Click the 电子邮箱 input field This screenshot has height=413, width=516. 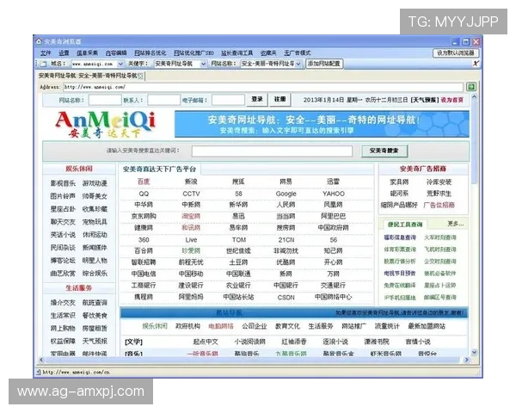[x=228, y=100]
